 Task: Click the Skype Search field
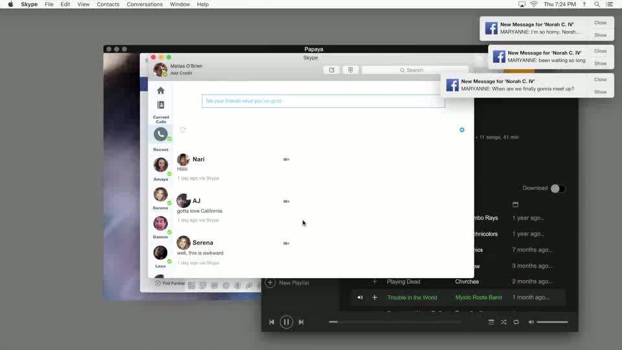[x=415, y=70]
